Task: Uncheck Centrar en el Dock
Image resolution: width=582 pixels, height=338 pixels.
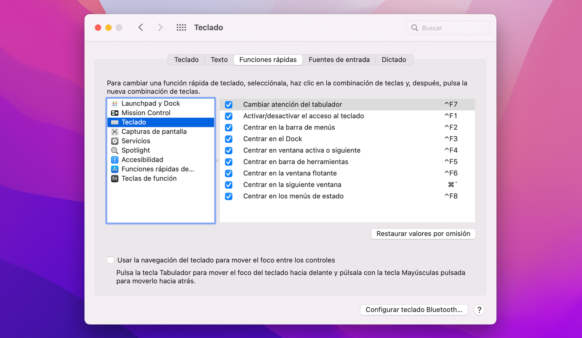Action: click(228, 139)
